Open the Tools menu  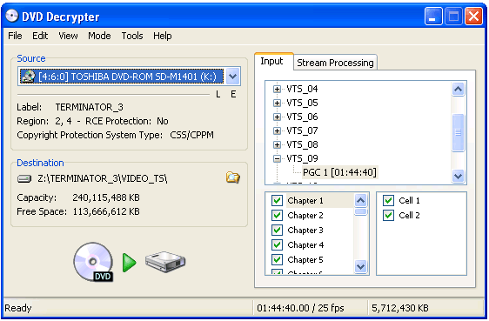[x=132, y=36]
